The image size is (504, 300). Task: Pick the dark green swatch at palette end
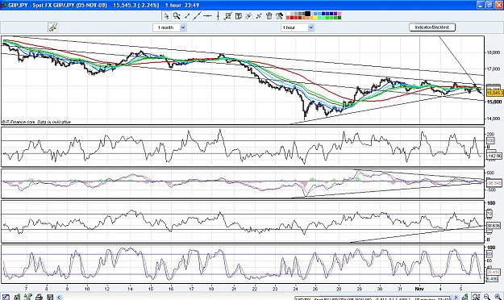[x=339, y=18]
